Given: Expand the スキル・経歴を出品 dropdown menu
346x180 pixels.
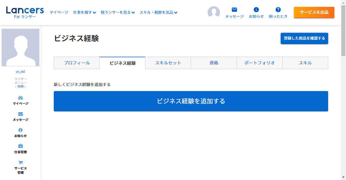Looking at the screenshot, I should (158, 12).
